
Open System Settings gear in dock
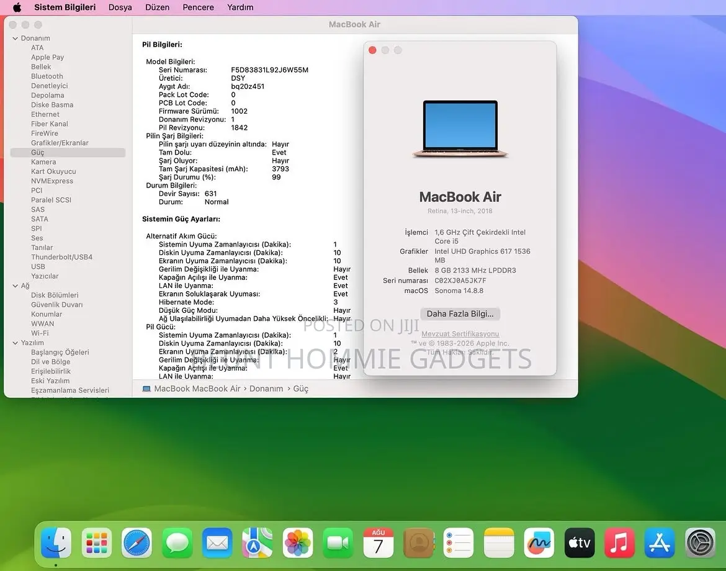(700, 542)
